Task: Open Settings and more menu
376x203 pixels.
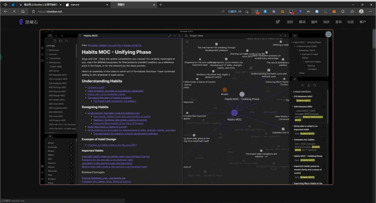Action: coord(370,12)
